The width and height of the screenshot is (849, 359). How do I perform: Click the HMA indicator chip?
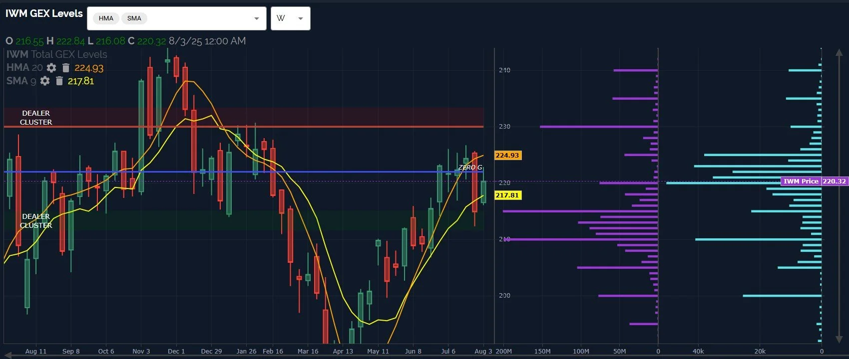pos(106,18)
